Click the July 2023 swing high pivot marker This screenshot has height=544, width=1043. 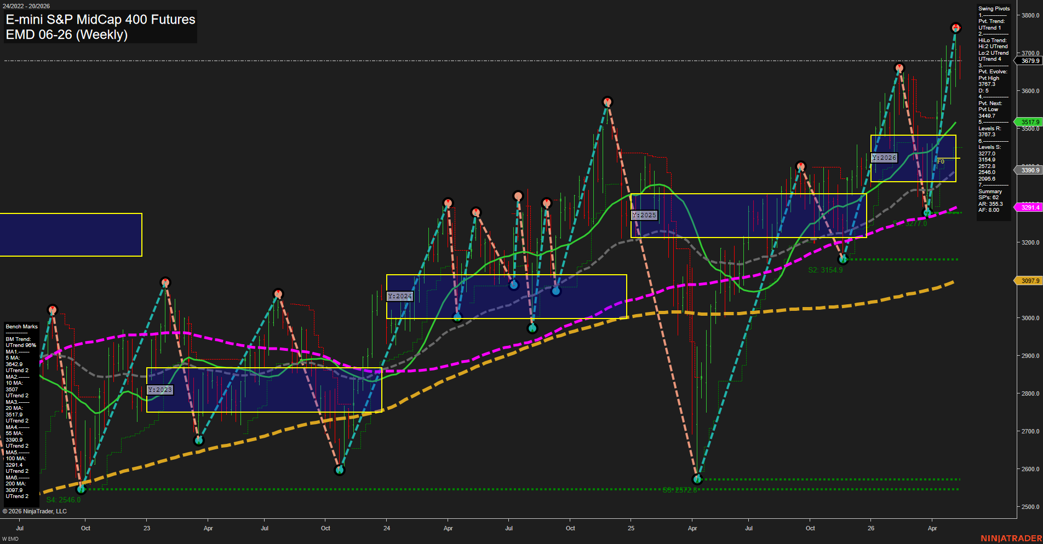pos(278,294)
